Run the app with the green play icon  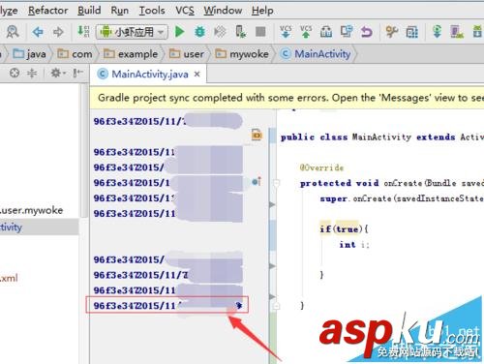click(x=179, y=32)
